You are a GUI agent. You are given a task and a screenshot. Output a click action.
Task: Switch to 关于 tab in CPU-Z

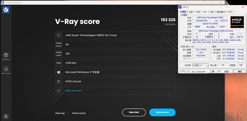[230, 12]
